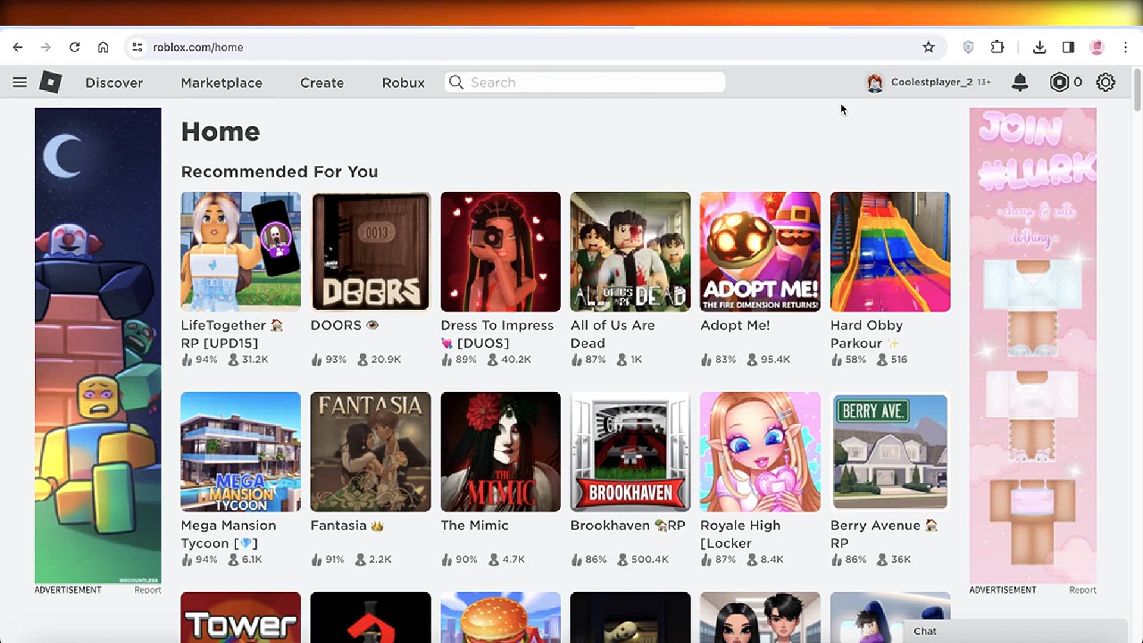Open the burger game thumbnail

[x=500, y=617]
